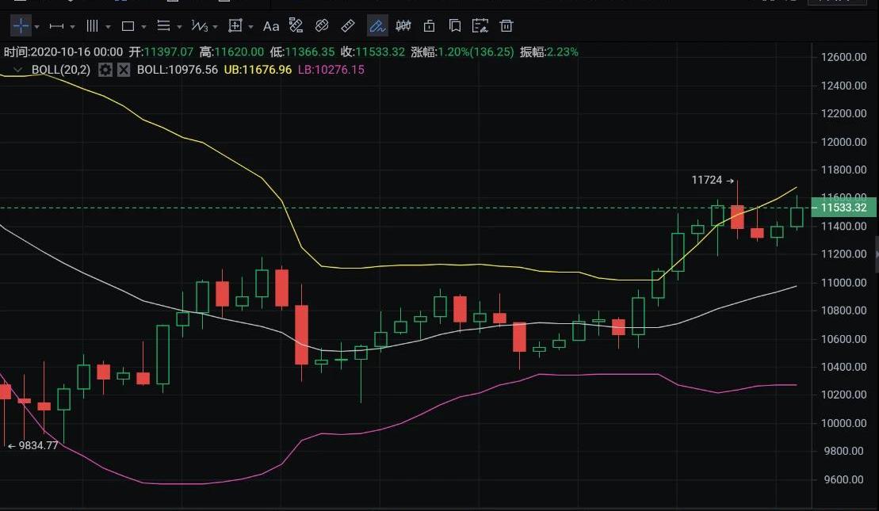This screenshot has height=511, width=879.
Task: Click the 11724 high price marker
Action: pos(707,181)
